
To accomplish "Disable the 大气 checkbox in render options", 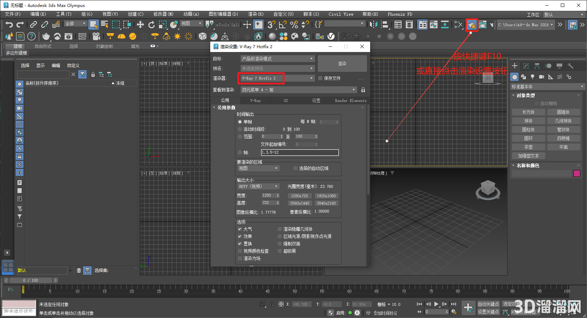I will coord(240,229).
